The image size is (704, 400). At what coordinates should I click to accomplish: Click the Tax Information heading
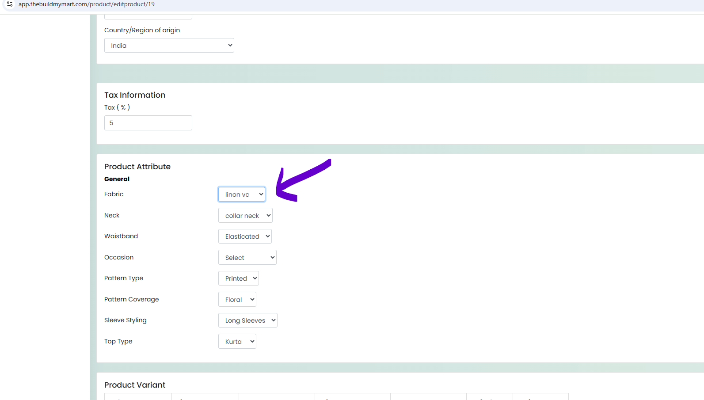coord(135,95)
